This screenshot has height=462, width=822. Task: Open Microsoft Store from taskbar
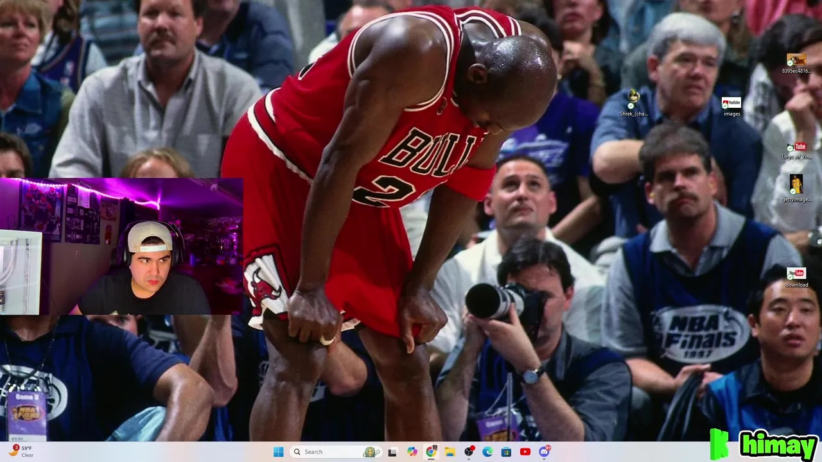(506, 452)
